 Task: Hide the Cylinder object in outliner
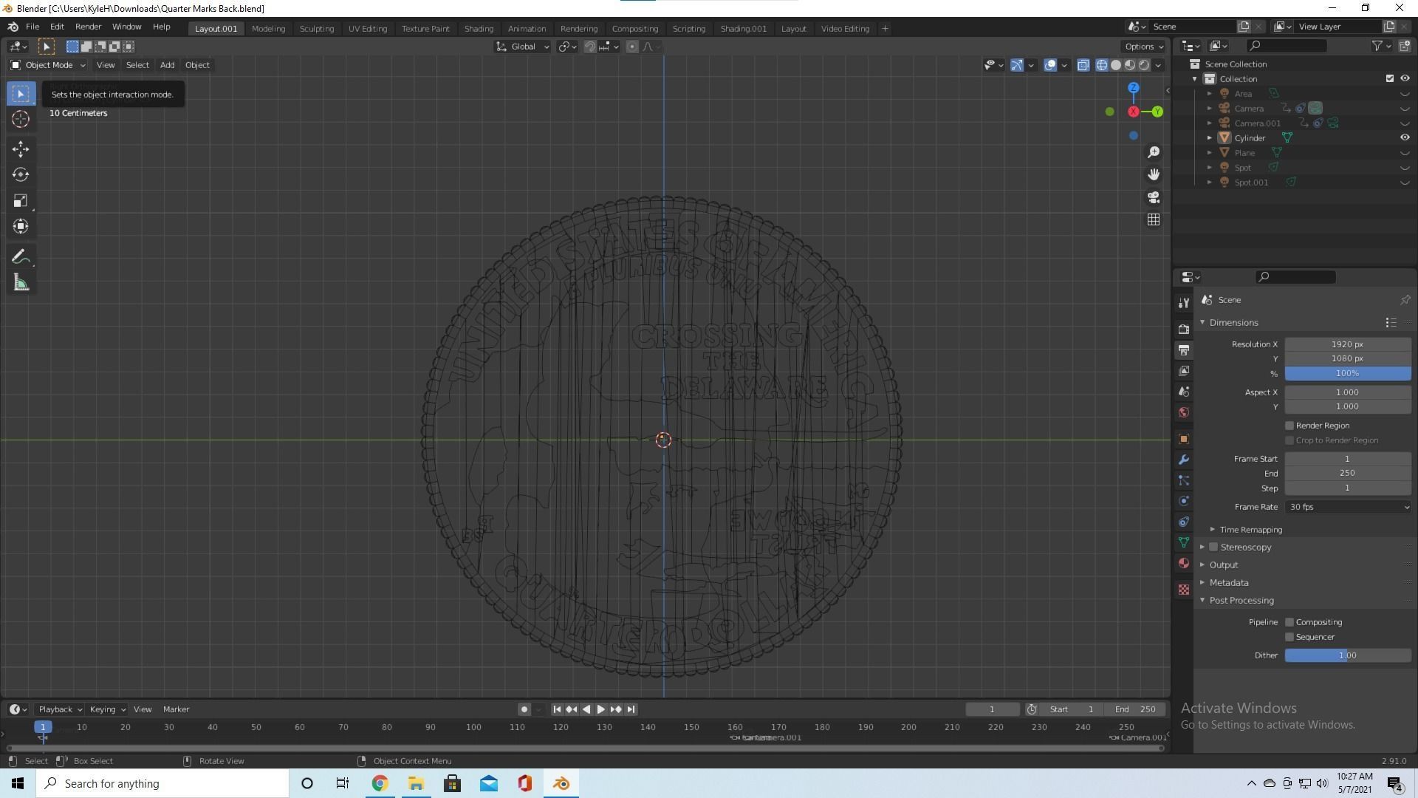pos(1405,137)
